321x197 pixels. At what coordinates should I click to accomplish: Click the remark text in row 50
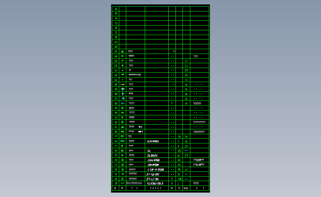pyautogui.click(x=199, y=132)
